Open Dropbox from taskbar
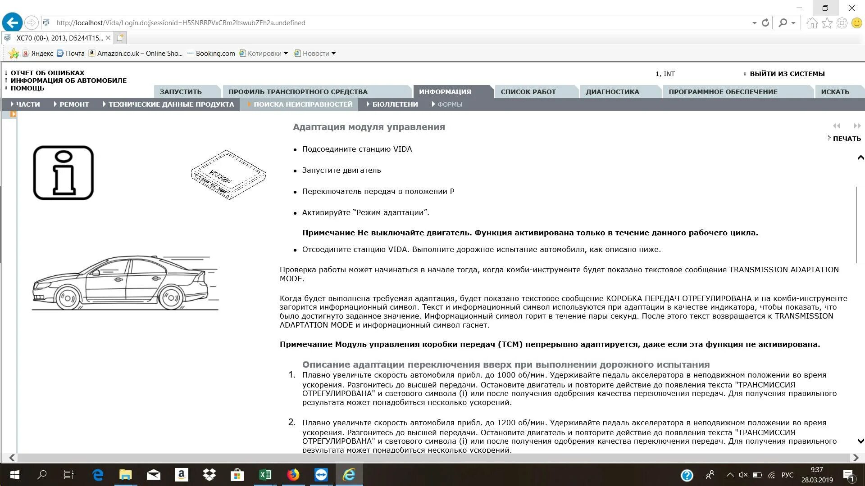Viewport: 865px width, 486px height. point(209,475)
